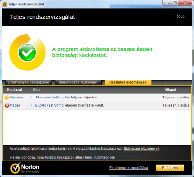Sort by the Kockázat column header
Image resolution: width=194 pixels, height=177 pixels.
15,90
